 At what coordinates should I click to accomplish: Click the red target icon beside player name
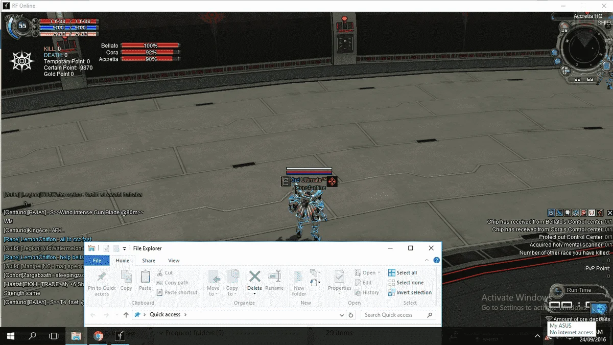coord(332,181)
